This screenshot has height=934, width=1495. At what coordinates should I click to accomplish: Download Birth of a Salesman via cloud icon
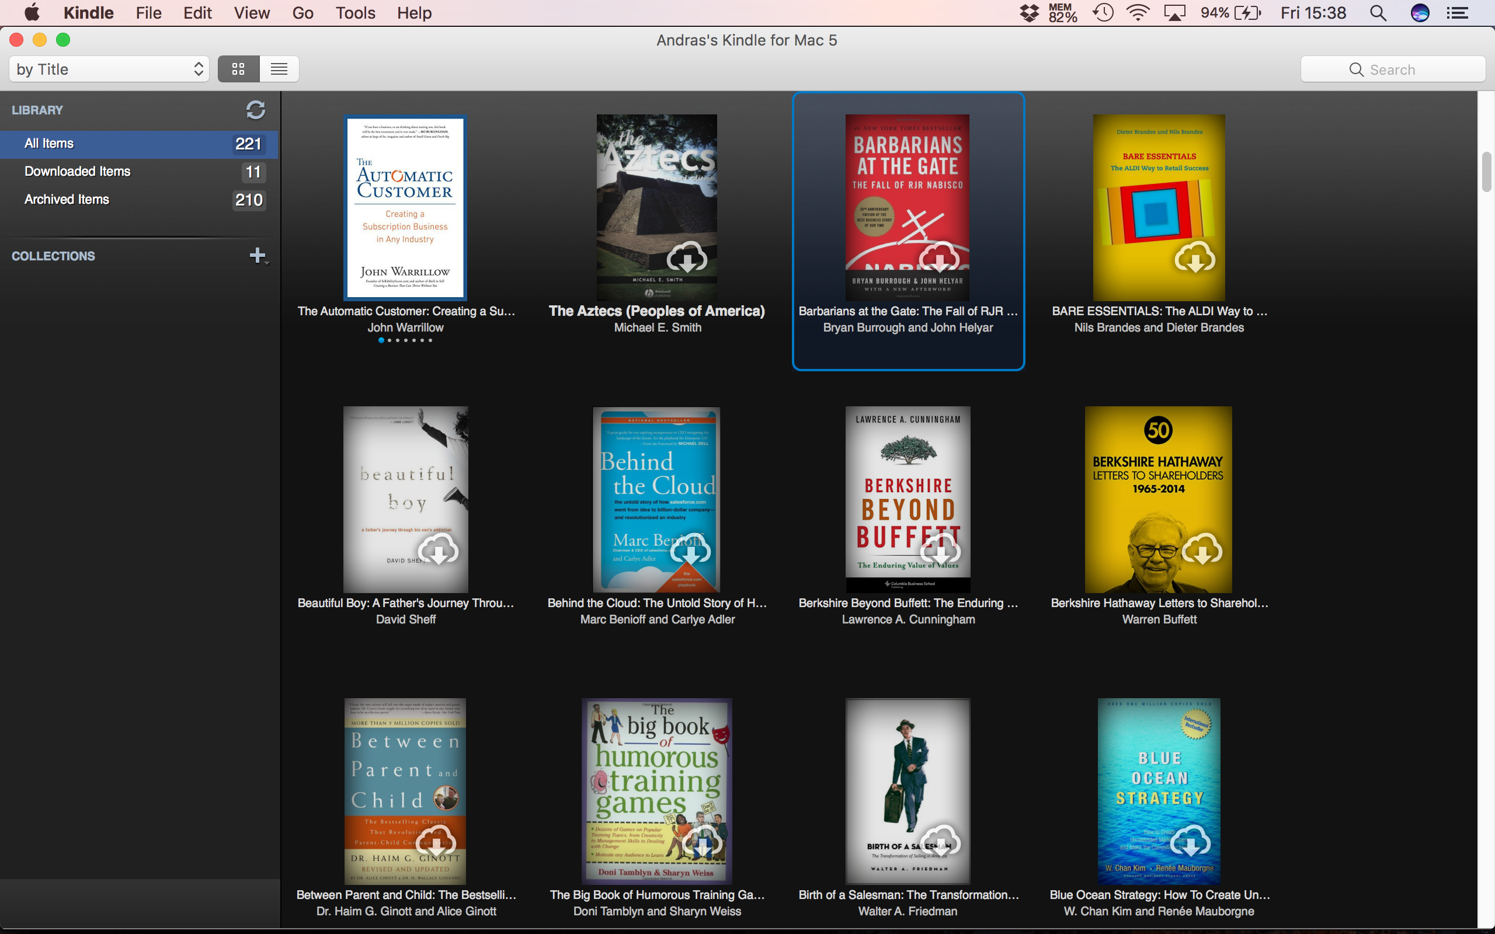click(x=940, y=841)
